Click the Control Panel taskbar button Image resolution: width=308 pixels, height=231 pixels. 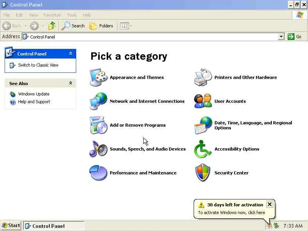[x=54, y=226]
